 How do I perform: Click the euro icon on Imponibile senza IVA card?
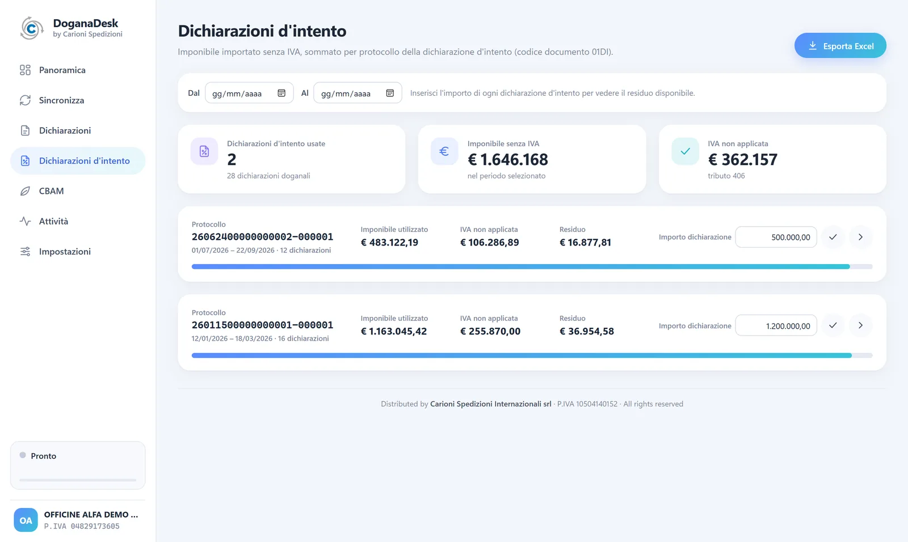444,151
